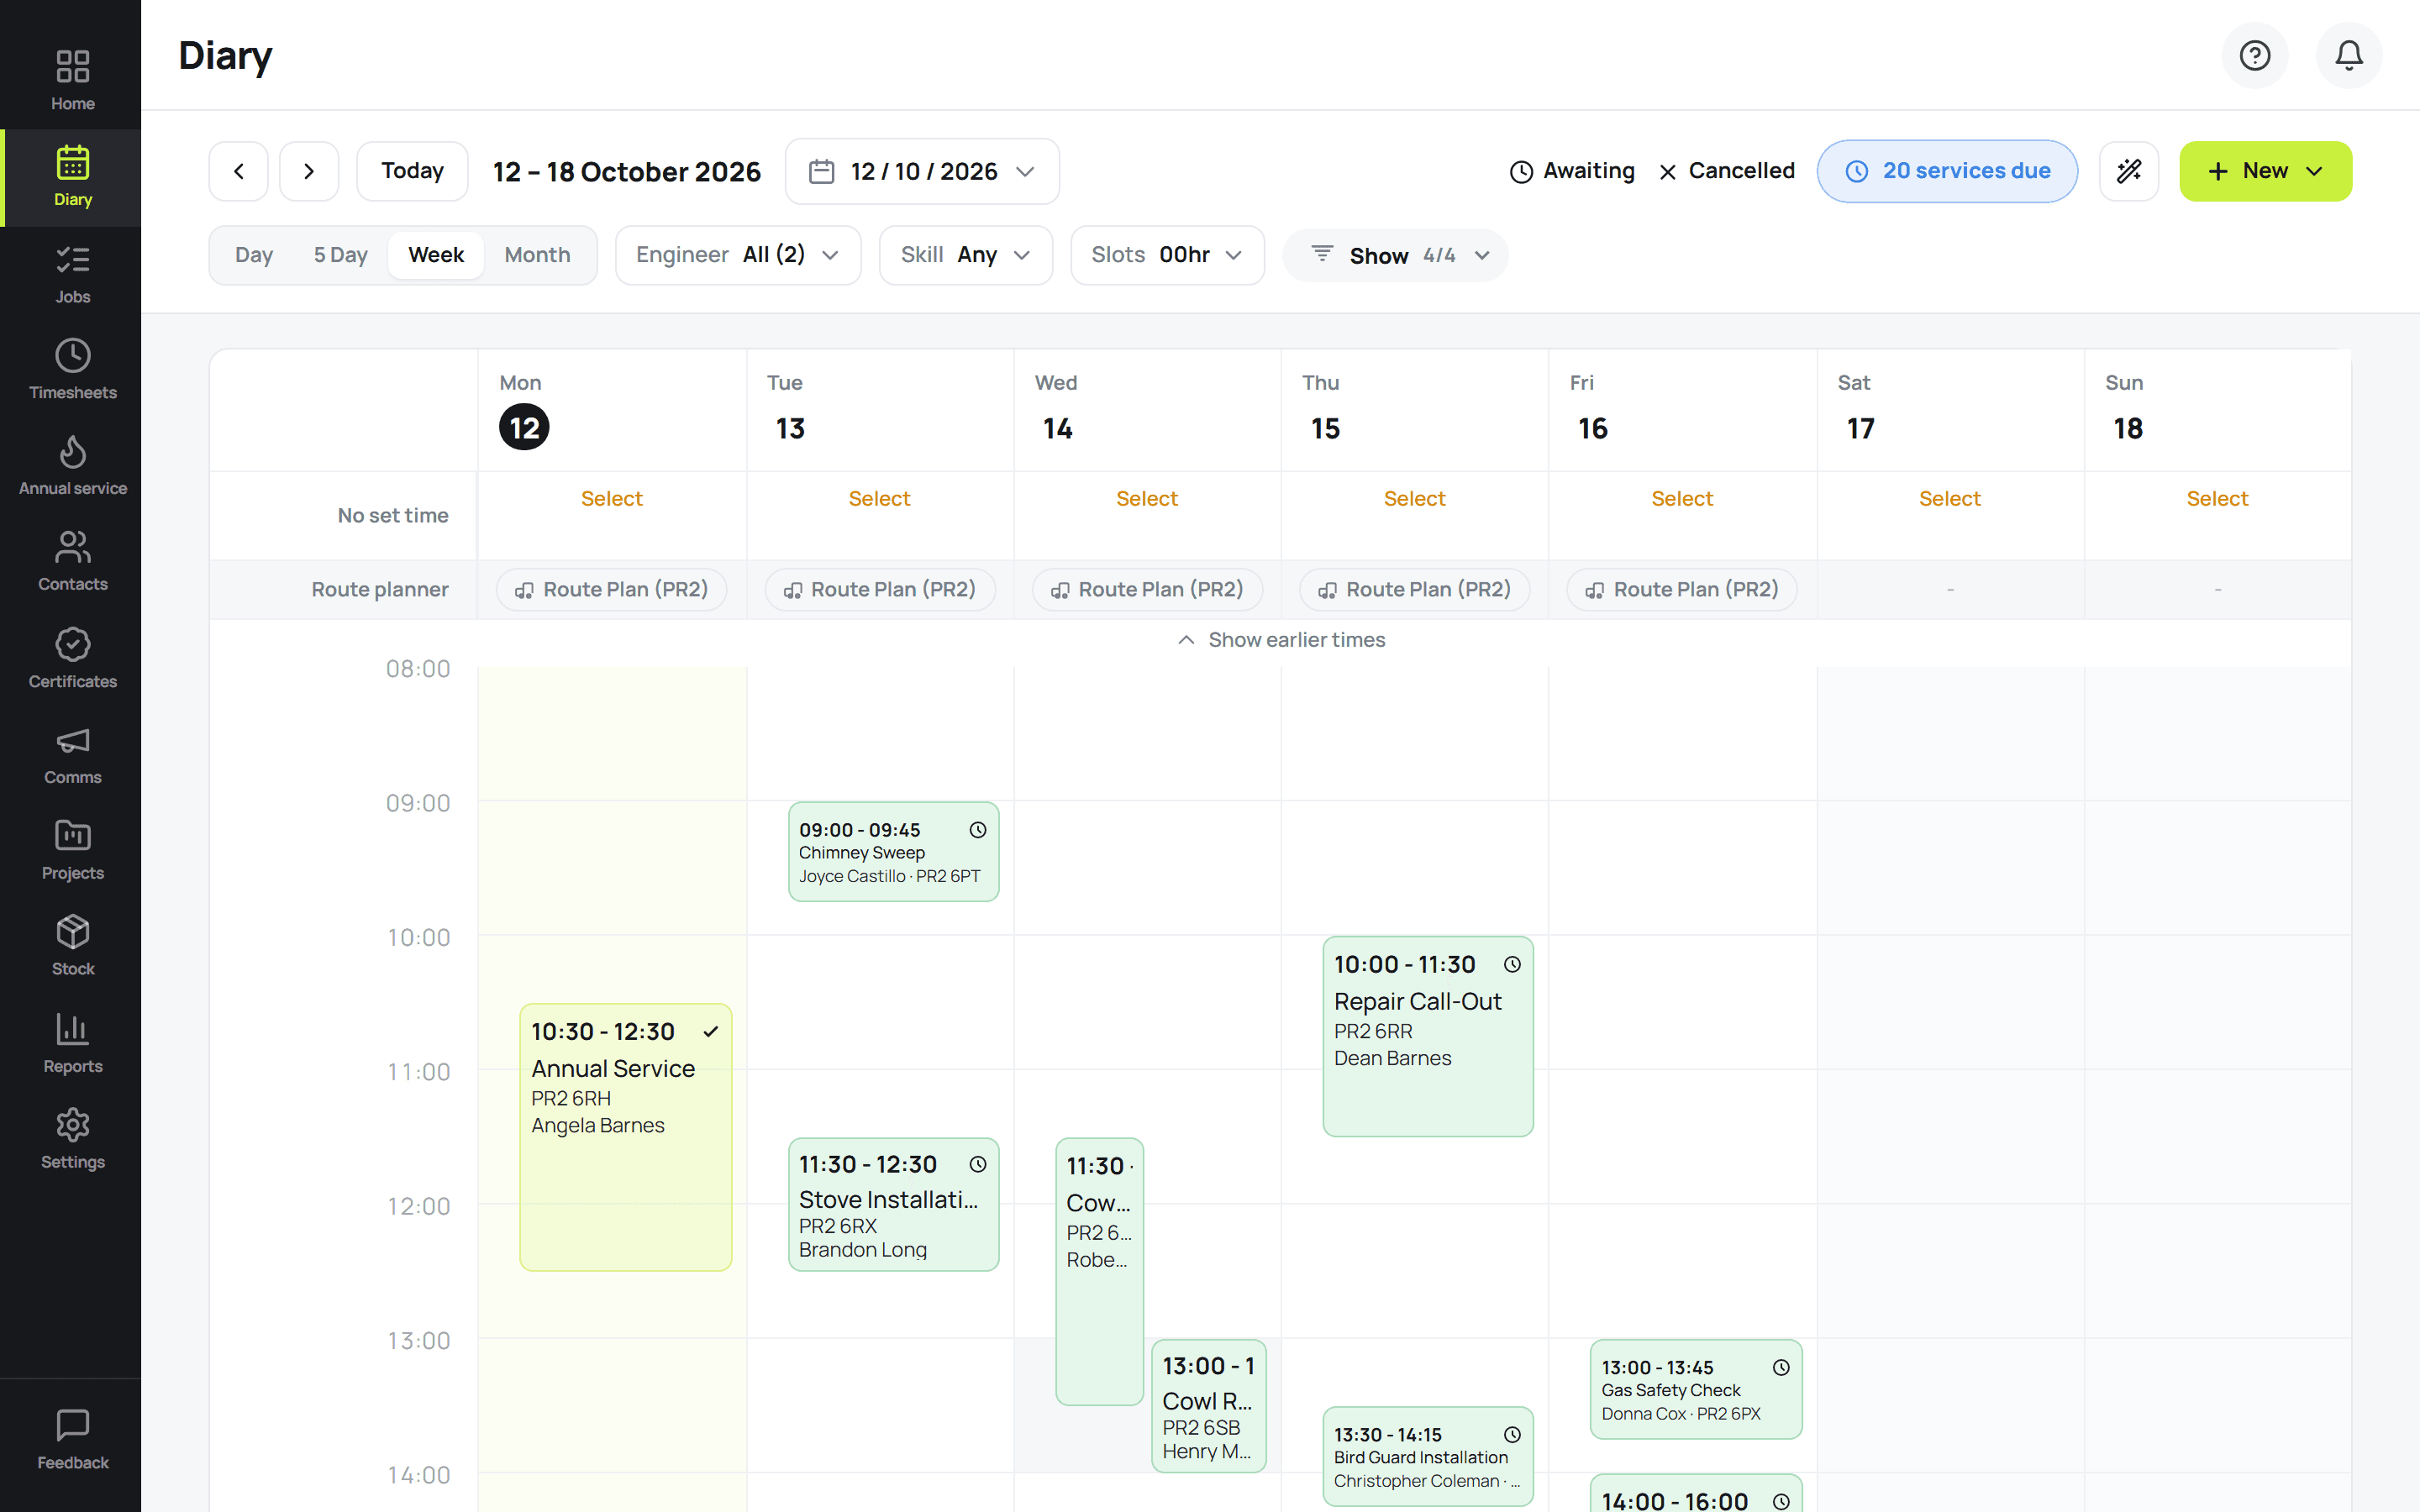Screen dimensions: 2420x1512
Task: Click the clock icon on Repair Call-Out job
Action: (1512, 964)
